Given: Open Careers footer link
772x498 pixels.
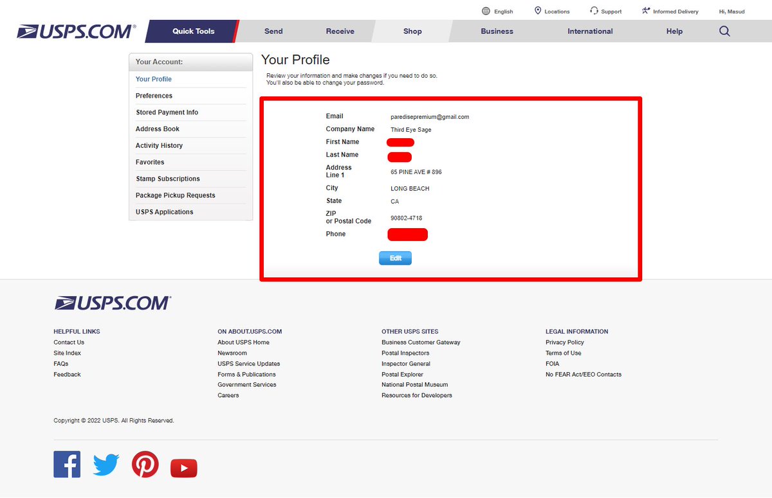Looking at the screenshot, I should click(228, 396).
